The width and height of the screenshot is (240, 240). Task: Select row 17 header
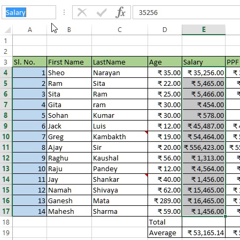pyautogui.click(x=6, y=211)
